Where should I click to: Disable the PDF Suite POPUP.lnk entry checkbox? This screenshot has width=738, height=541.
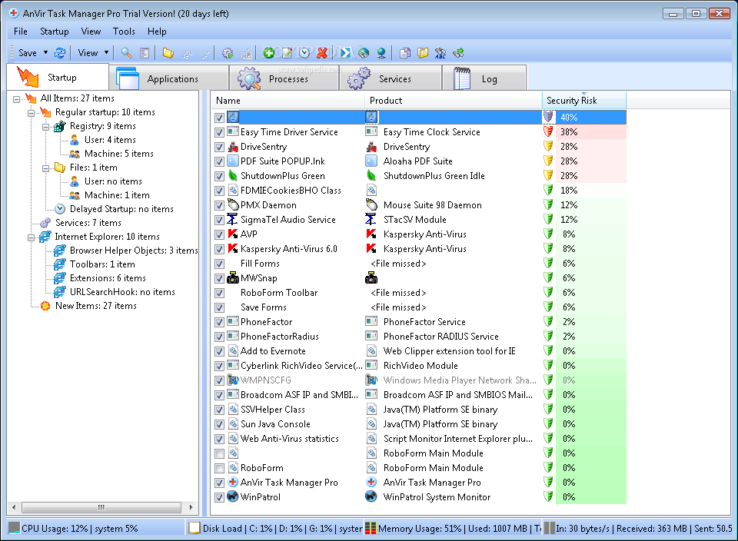point(219,161)
